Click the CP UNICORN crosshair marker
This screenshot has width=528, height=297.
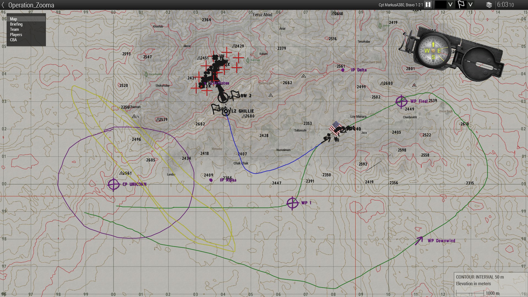(x=114, y=184)
